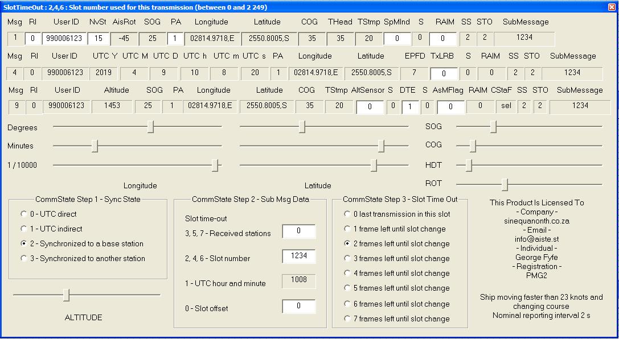Click the SOG slider handle
This screenshot has height=339, width=619.
point(493,127)
